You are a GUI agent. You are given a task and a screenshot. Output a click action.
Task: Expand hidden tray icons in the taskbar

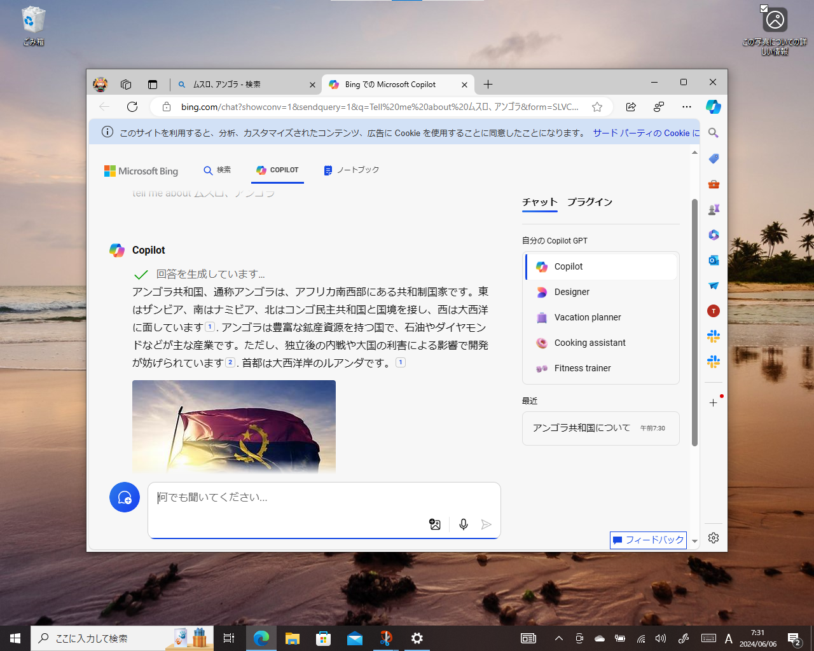coord(558,638)
